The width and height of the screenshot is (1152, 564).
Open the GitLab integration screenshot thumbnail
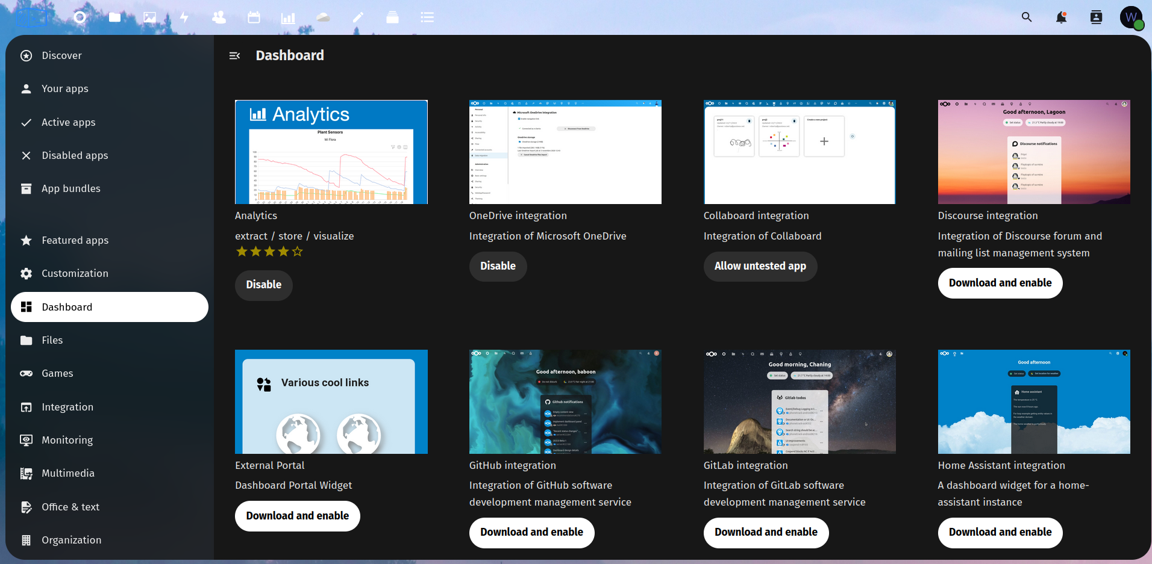tap(800, 401)
